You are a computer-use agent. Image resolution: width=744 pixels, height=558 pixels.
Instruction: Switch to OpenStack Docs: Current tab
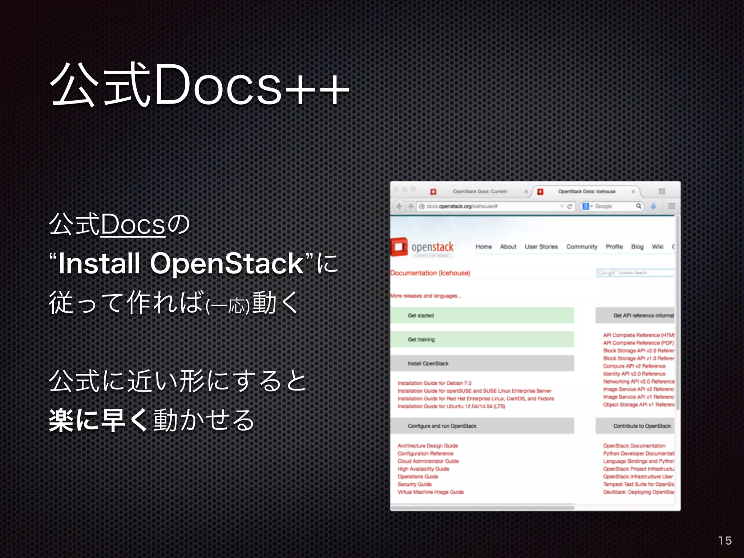480,191
